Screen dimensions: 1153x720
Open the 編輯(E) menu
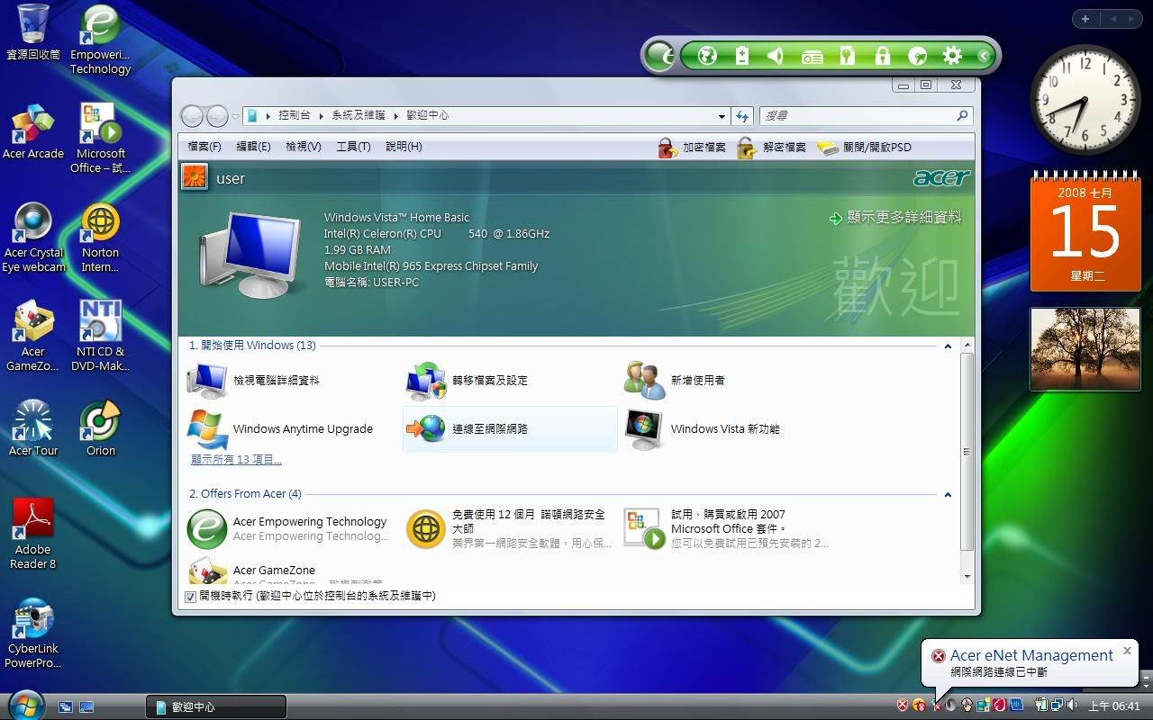tap(253, 147)
